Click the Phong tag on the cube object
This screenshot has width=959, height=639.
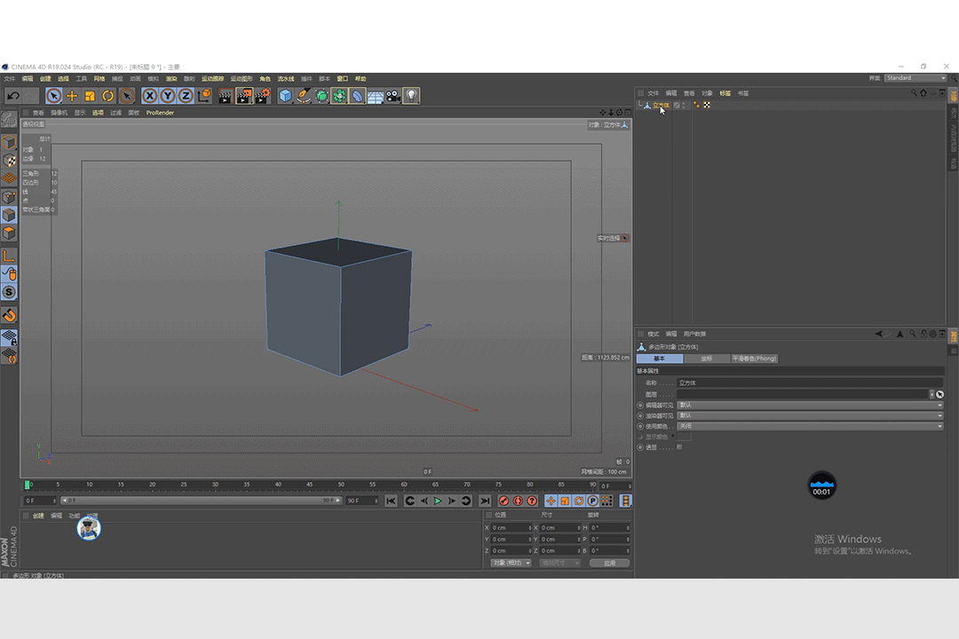(x=697, y=106)
